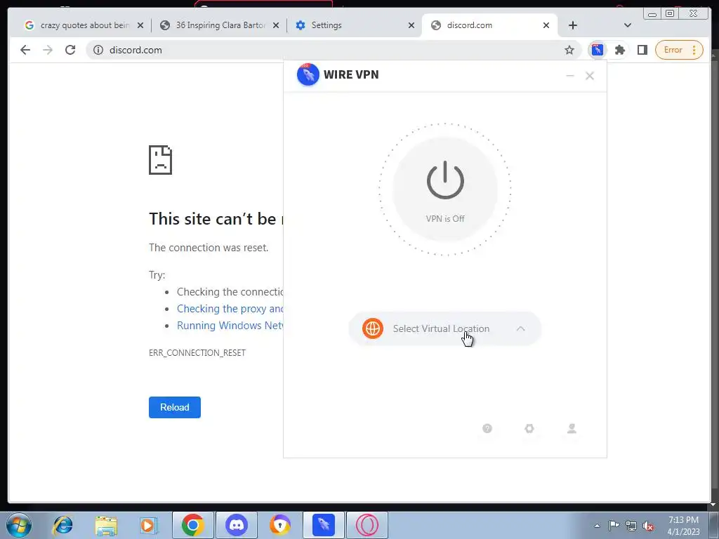Open the Action Center flag tray icon
This screenshot has height=539, width=719.
coord(614,525)
